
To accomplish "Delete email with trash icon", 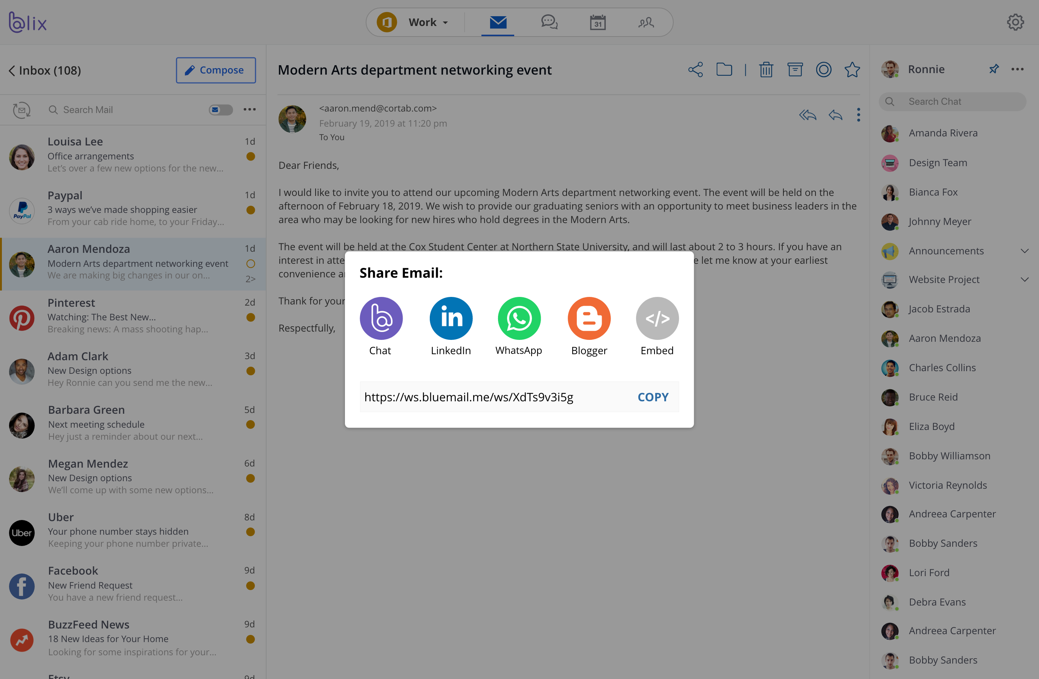I will coord(766,70).
